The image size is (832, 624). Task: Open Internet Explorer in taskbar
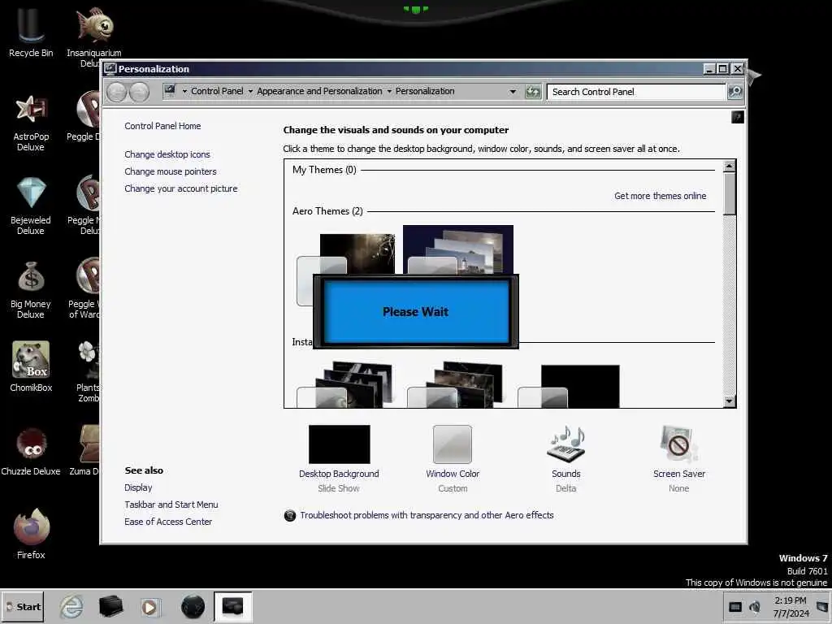tap(71, 606)
